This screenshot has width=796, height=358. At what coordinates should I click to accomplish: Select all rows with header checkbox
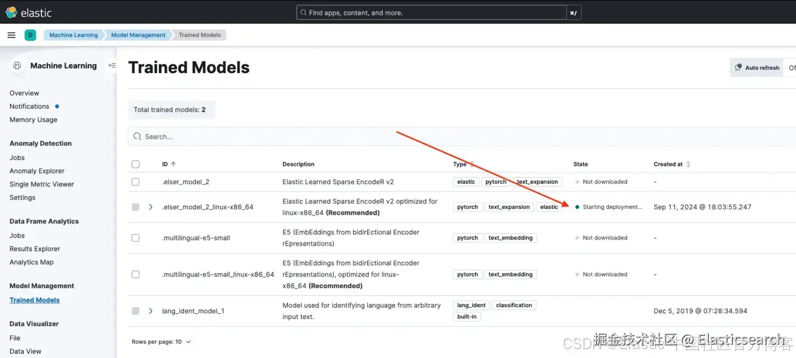135,164
